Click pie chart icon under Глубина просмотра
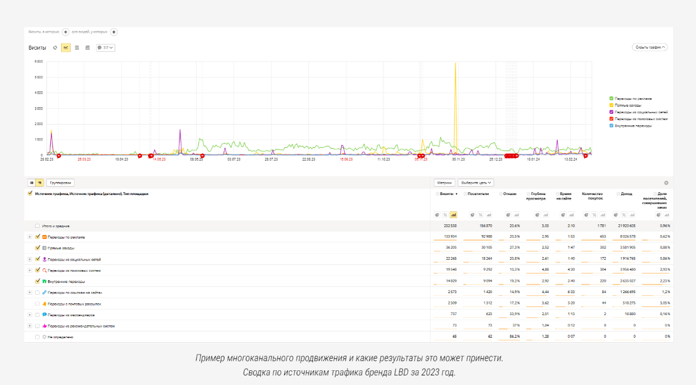 coord(538,215)
